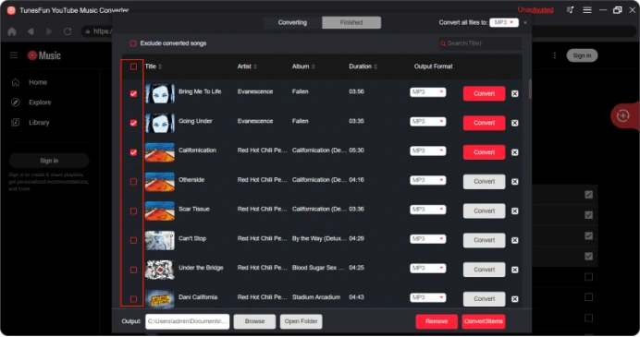This screenshot has width=640, height=337.
Task: Open format dropdown for Dani California
Action: (x=428, y=297)
